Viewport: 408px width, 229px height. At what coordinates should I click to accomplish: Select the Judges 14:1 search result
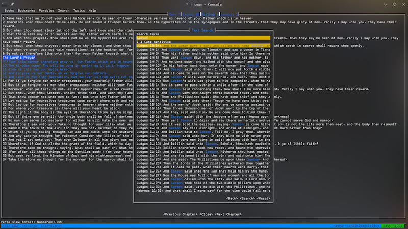tap(203, 49)
